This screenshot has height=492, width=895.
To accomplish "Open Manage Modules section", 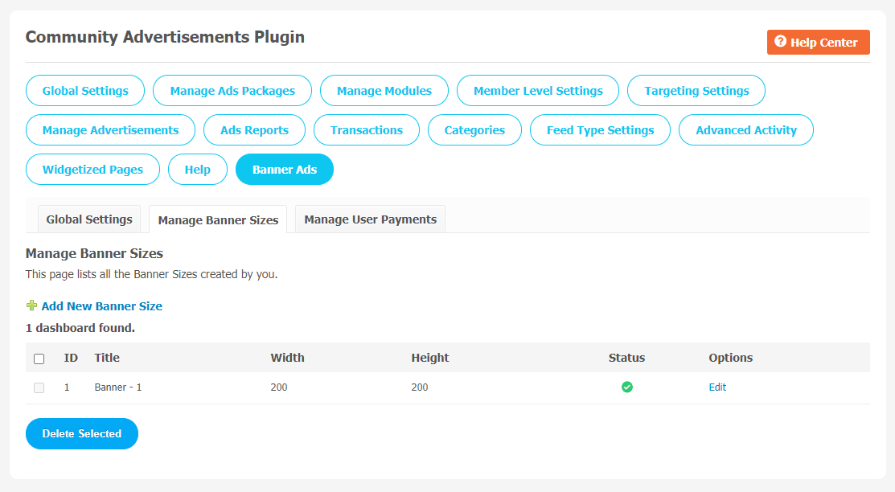I will 384,91.
